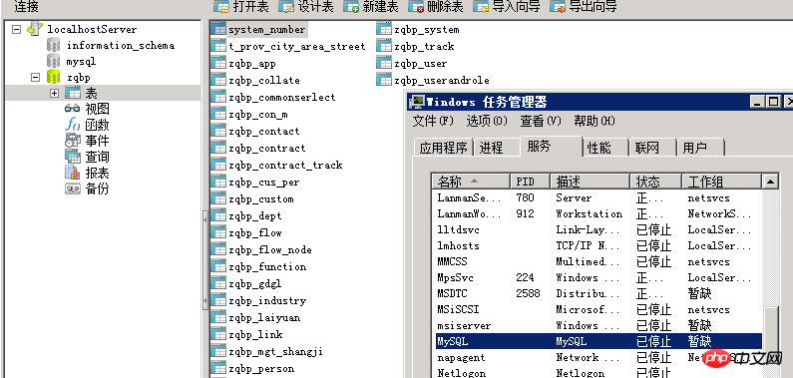Switch to the 用户 tab
Image resolution: width=793 pixels, height=378 pixels.
700,148
